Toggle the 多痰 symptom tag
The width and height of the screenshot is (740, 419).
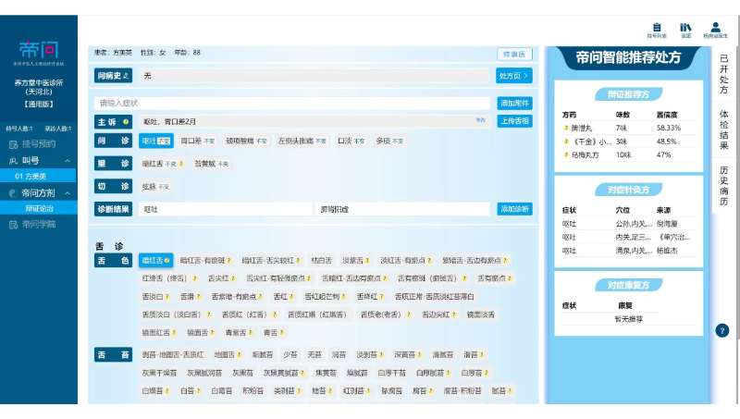click(389, 141)
